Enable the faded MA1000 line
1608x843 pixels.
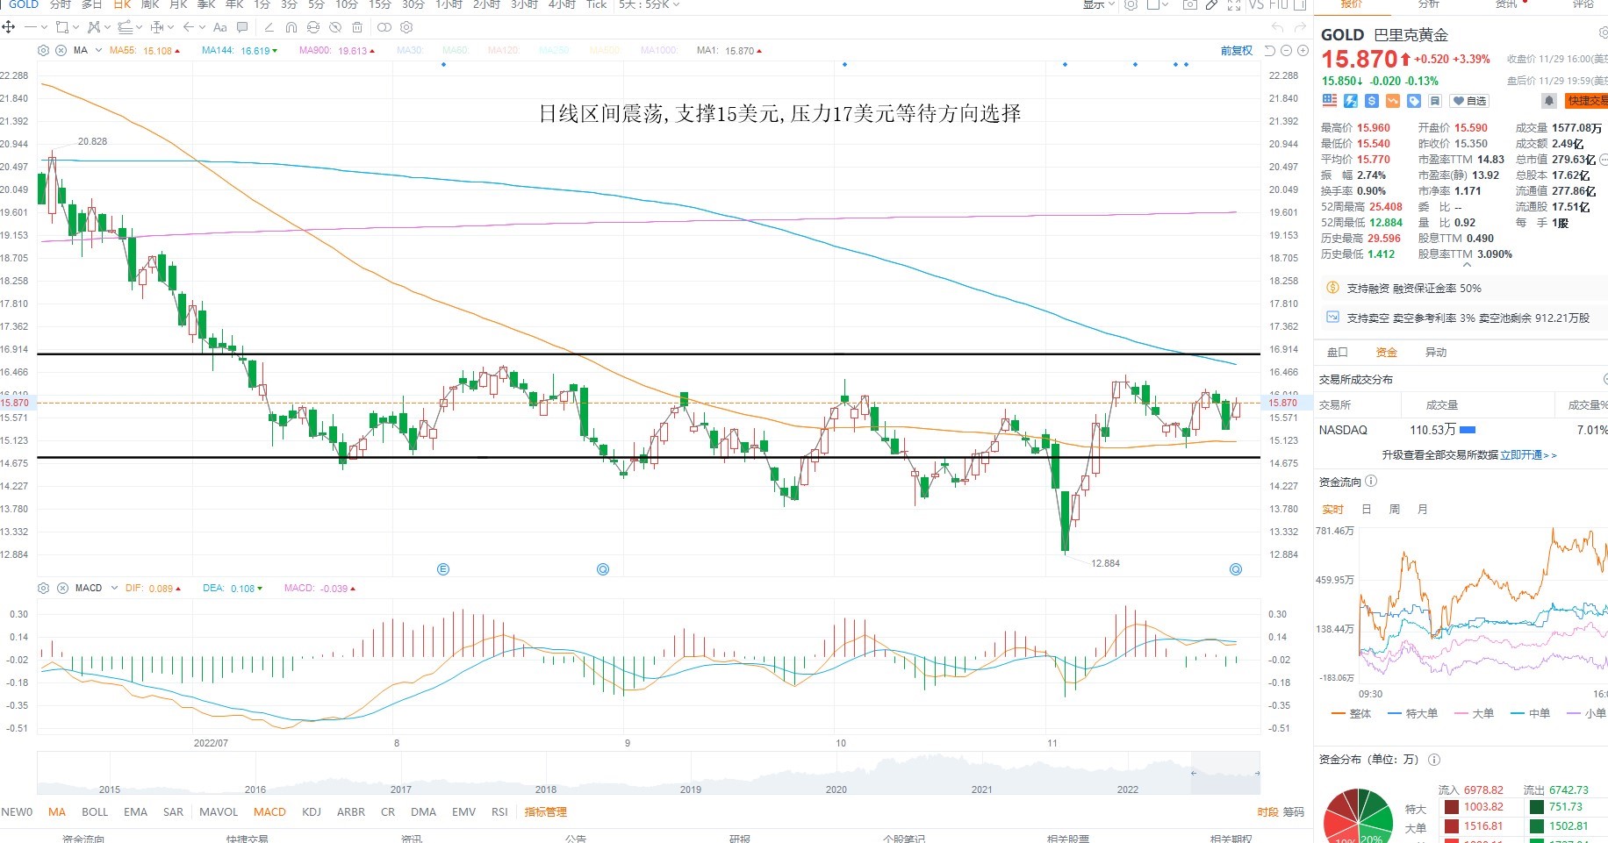point(659,51)
